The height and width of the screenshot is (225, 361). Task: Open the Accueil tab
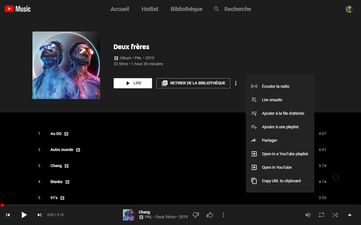(x=120, y=9)
